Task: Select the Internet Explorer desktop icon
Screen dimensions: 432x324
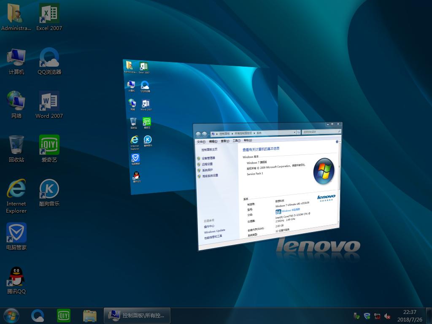Action: pyautogui.click(x=16, y=190)
